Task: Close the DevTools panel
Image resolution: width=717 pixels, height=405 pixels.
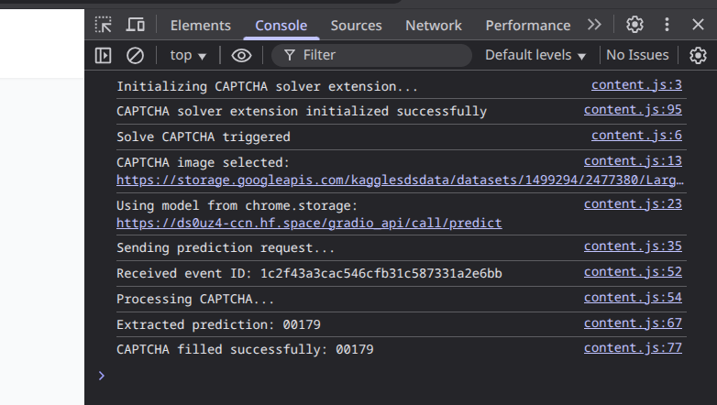Action: tap(698, 26)
